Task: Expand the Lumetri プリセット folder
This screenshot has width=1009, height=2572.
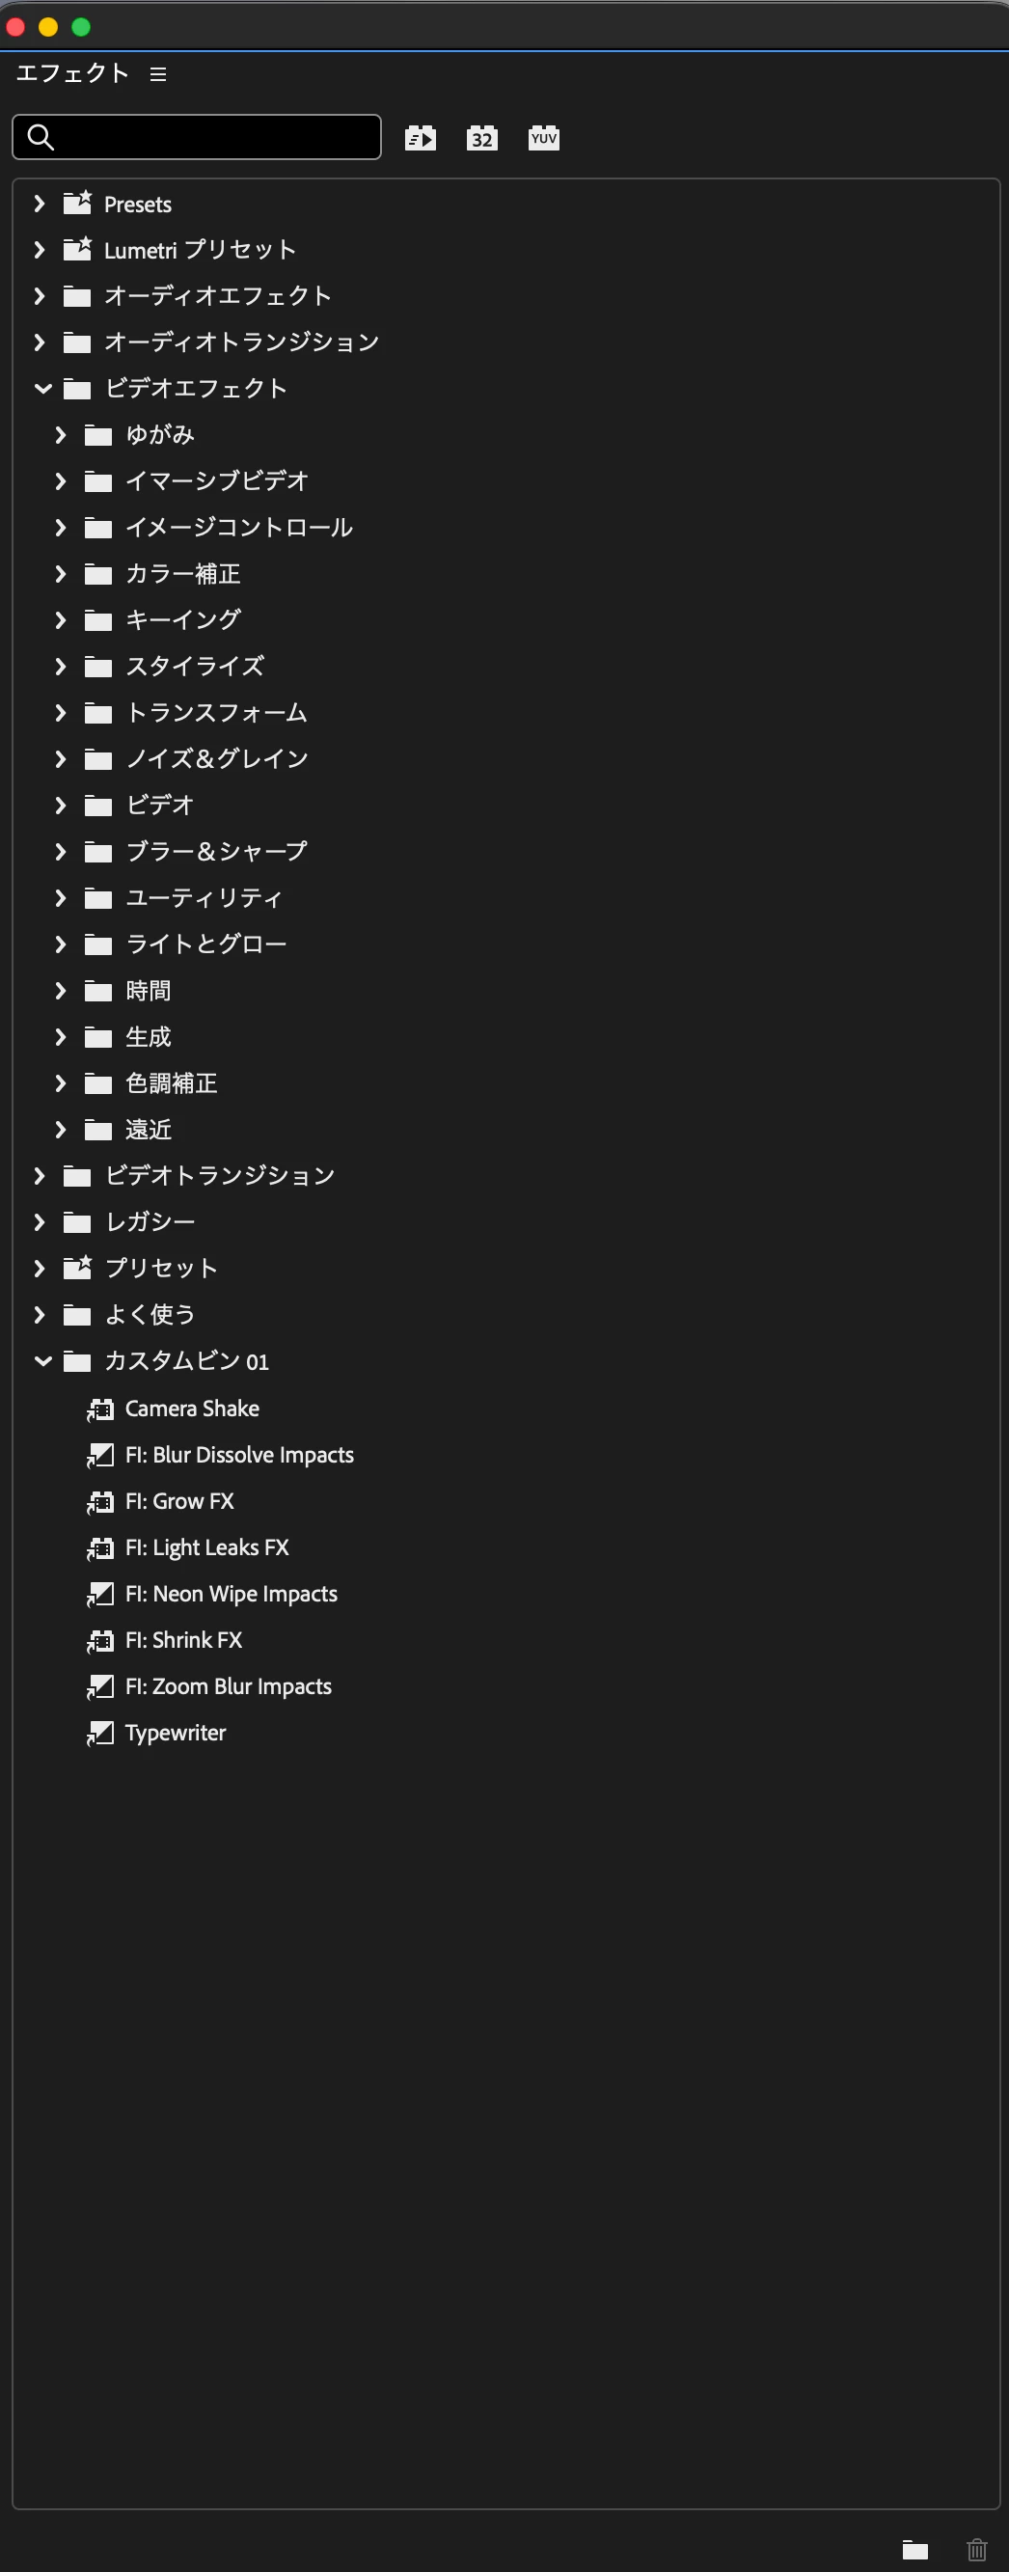Action: click(40, 250)
